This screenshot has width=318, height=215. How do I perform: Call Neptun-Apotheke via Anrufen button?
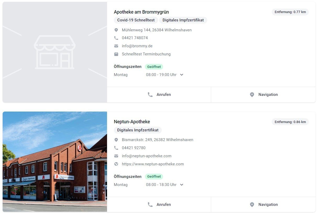(159, 205)
